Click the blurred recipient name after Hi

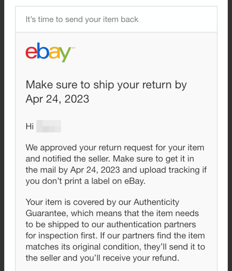pos(49,126)
